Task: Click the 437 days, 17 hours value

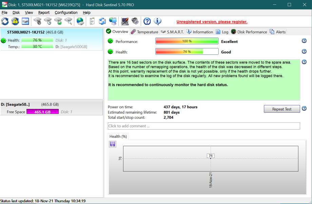Action: point(180,107)
